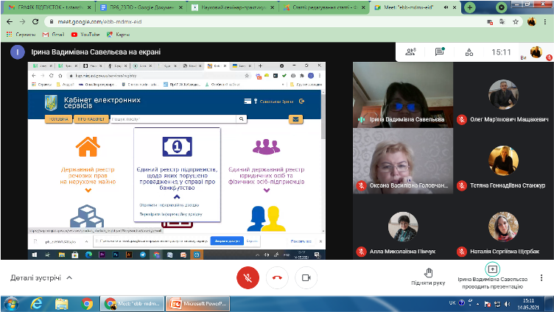Go forward in browser history
The image size is (554, 312).
pyautogui.click(x=22, y=21)
